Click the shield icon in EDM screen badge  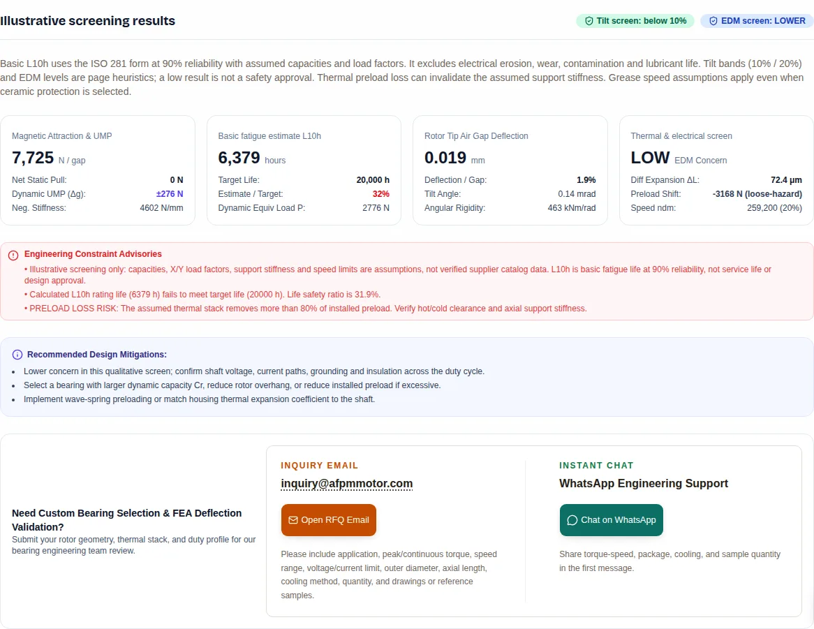713,21
